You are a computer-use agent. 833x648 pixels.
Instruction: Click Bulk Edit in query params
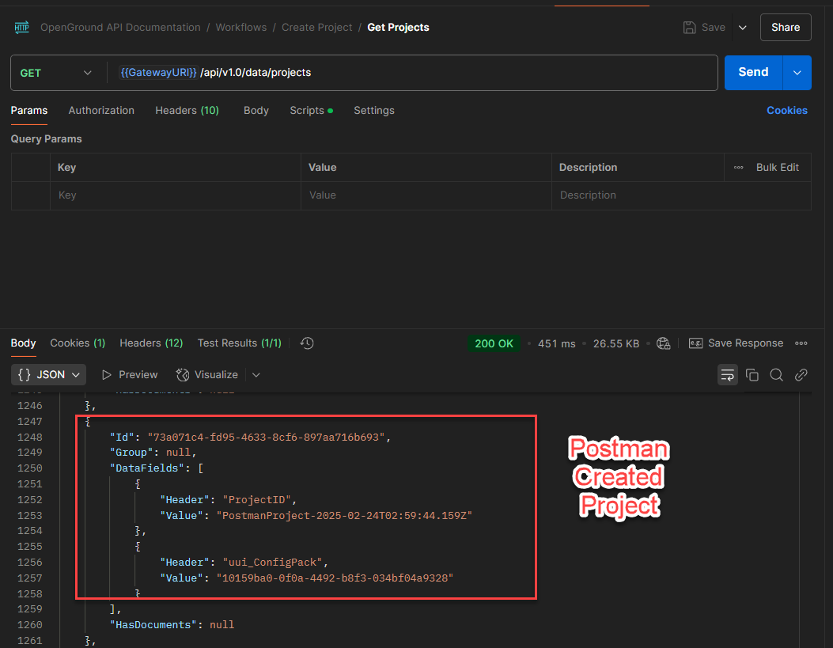777,167
